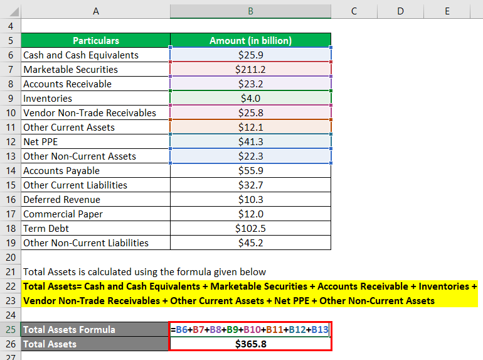Select column E header
The image size is (483, 360).
[447, 11]
